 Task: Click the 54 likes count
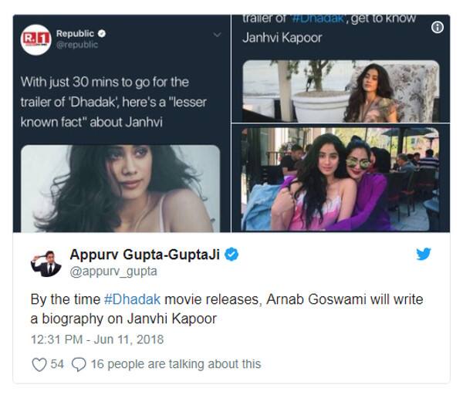[57, 364]
